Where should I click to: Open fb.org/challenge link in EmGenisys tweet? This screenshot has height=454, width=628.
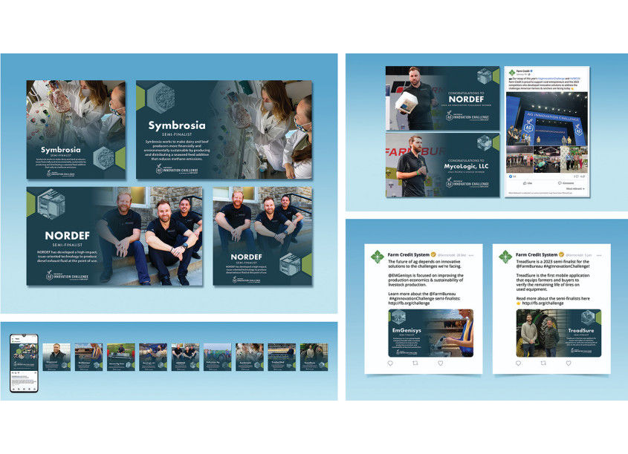click(409, 303)
